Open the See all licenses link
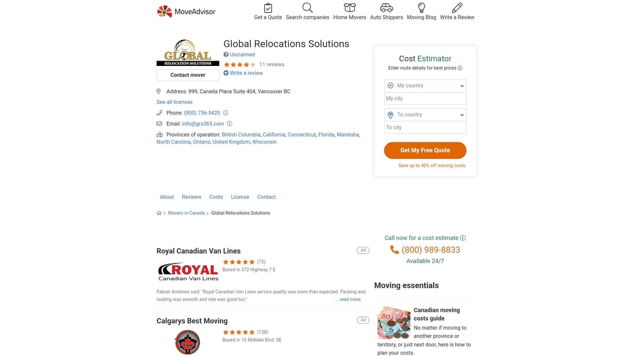The image size is (633, 356). click(175, 102)
